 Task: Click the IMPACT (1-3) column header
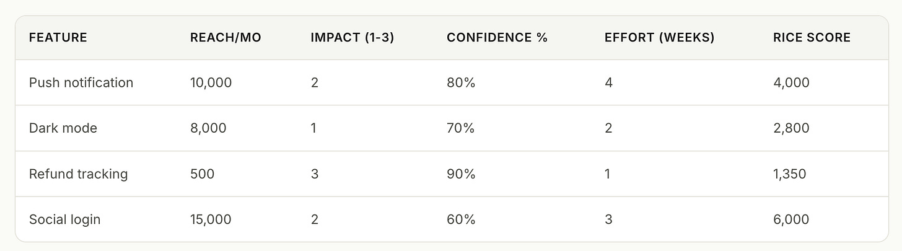coord(352,38)
